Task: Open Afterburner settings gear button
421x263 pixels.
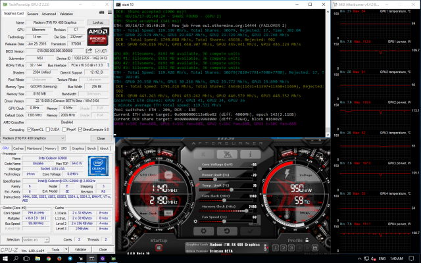Action: (x=203, y=231)
